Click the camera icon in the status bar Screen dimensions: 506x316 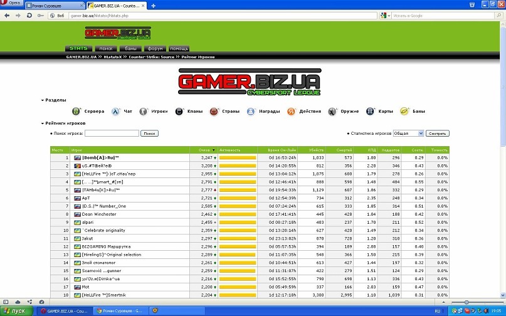pyautogui.click(x=41, y=302)
